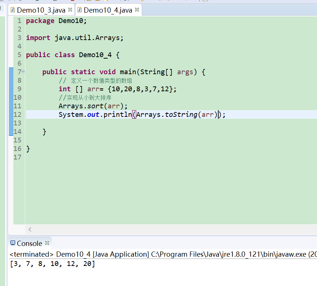Click the Java file icon on Demo10_3.java tab
The height and width of the screenshot is (286, 317).
13,10
